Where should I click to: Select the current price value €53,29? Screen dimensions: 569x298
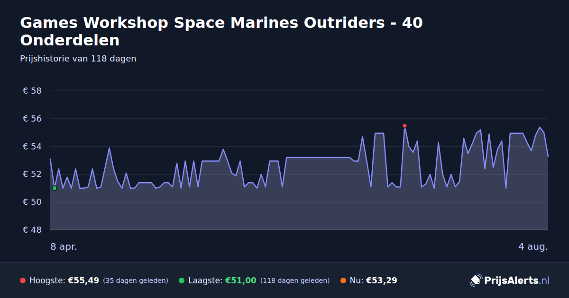pos(381,280)
